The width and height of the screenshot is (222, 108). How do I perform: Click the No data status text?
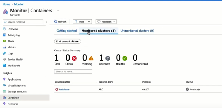(194, 89)
